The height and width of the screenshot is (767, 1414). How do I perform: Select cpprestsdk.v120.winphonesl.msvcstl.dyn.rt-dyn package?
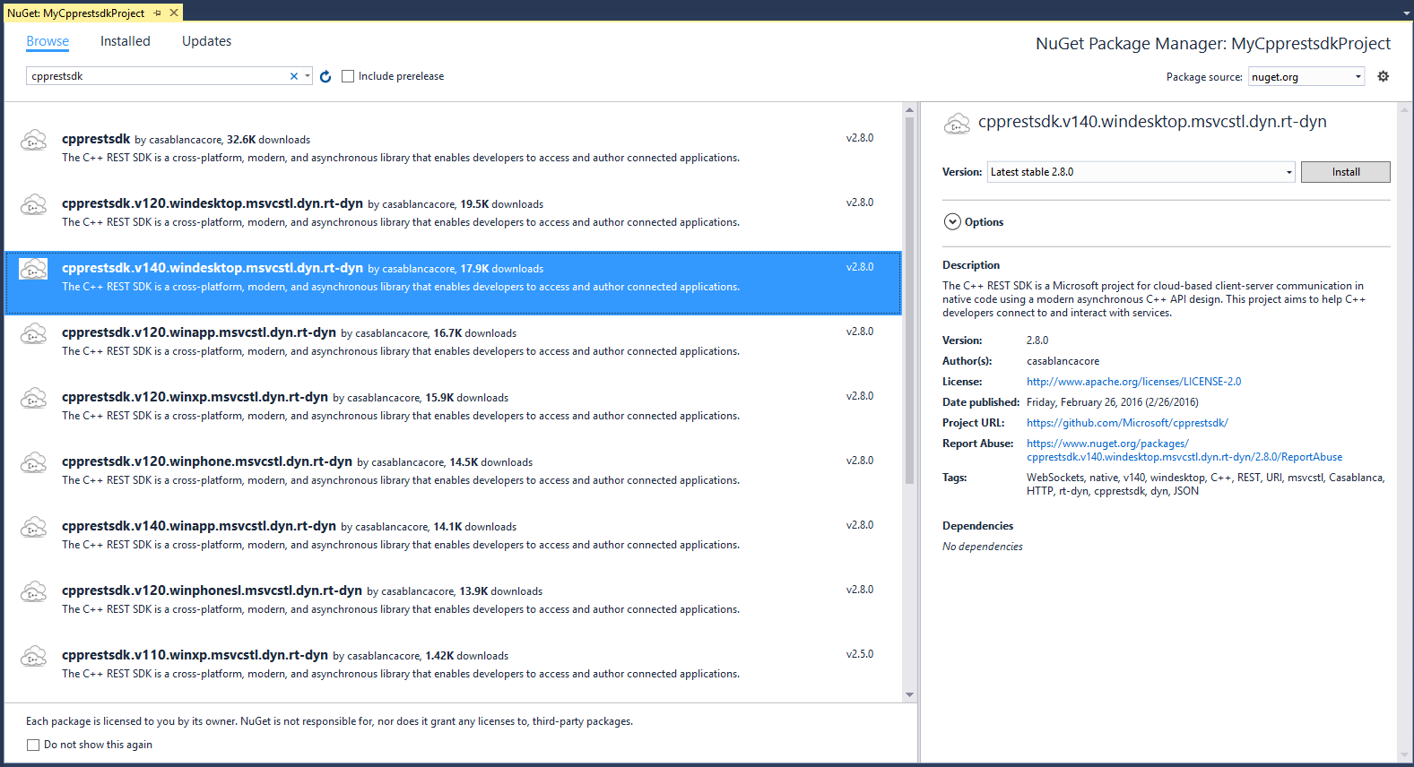tap(212, 590)
